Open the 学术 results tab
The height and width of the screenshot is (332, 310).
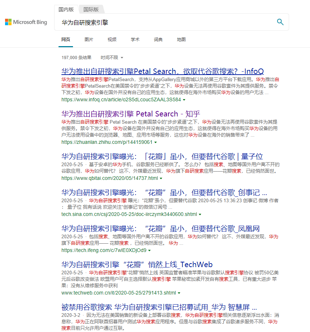point(135,40)
